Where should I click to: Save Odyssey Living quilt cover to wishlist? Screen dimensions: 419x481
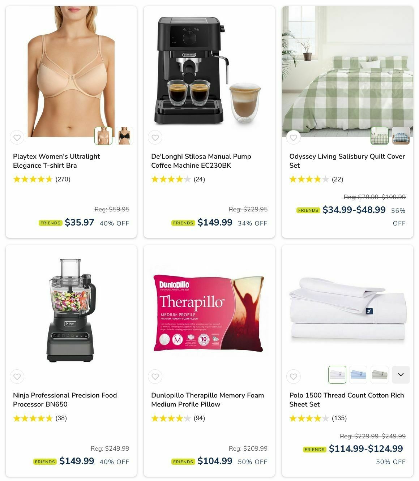click(294, 137)
